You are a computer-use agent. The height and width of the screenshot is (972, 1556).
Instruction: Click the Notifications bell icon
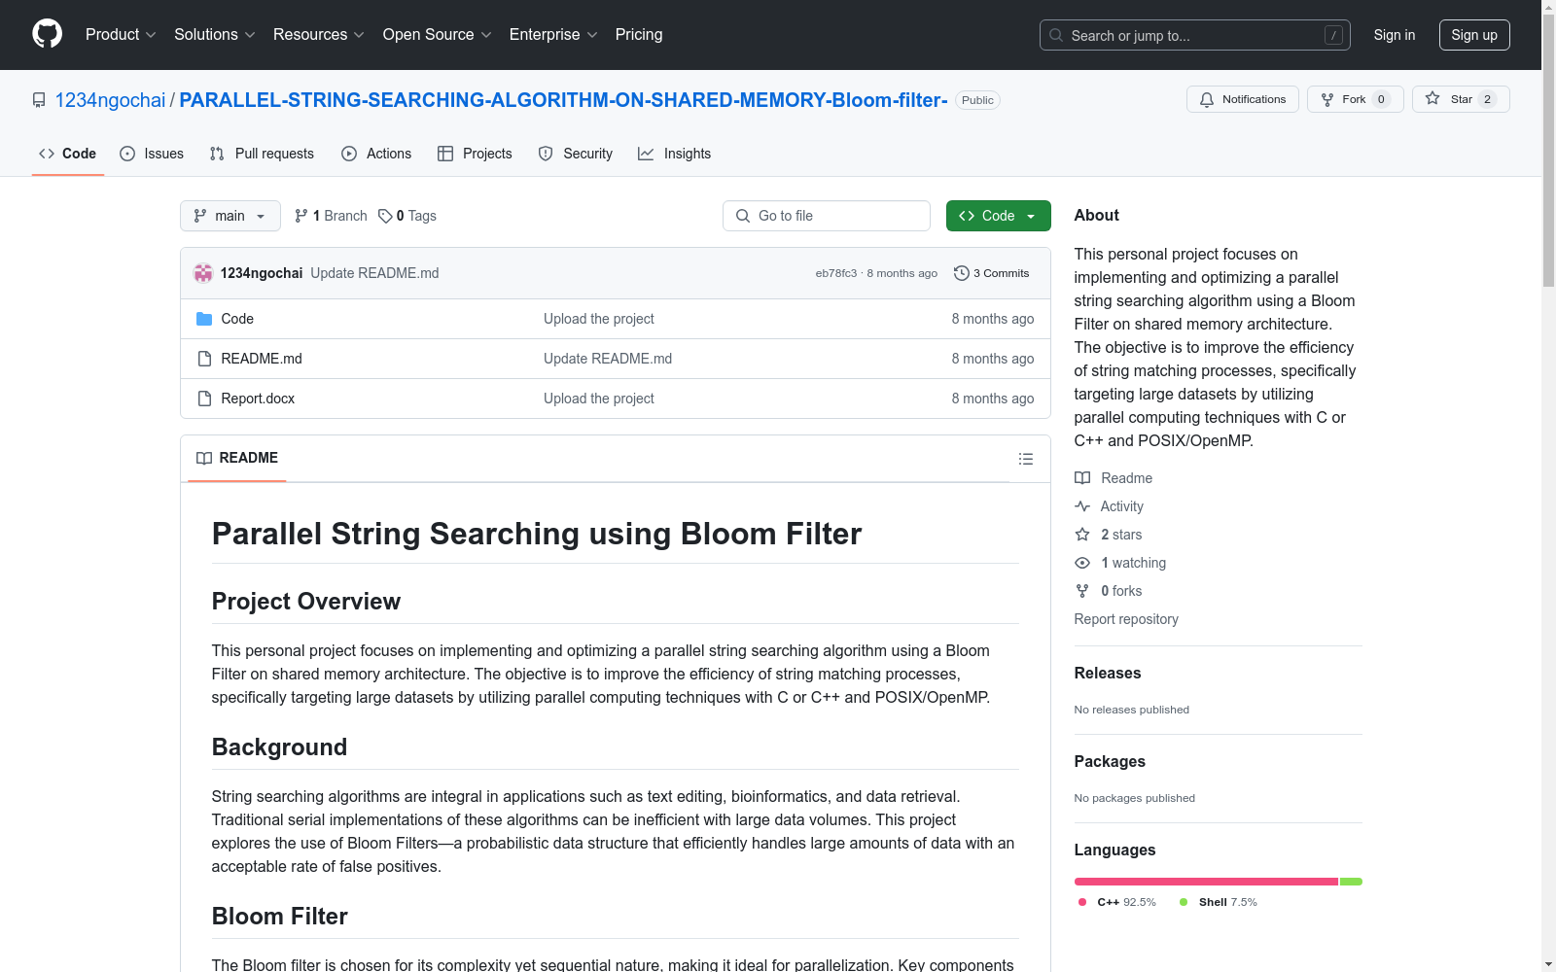coord(1207,99)
